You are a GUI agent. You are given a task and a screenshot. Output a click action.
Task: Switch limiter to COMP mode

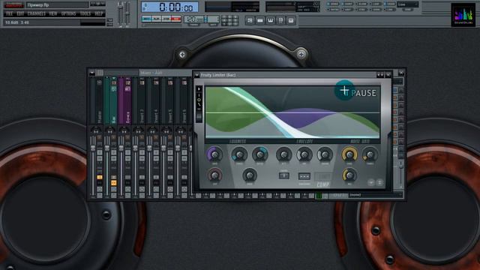323,184
